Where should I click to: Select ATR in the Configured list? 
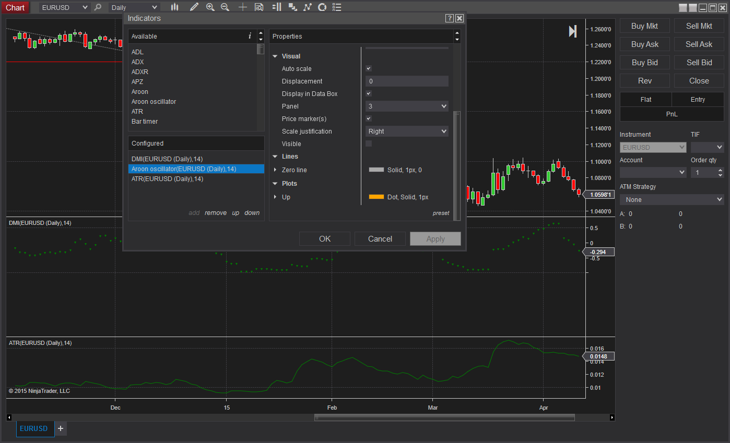pyautogui.click(x=167, y=179)
